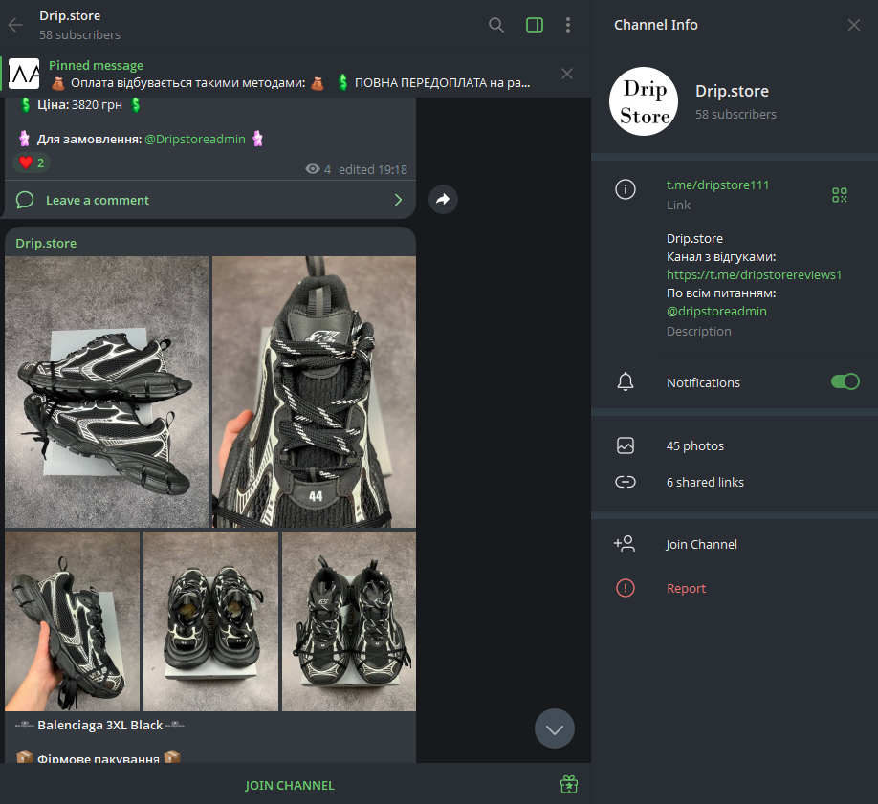Open the 6 shared links section

tap(705, 482)
